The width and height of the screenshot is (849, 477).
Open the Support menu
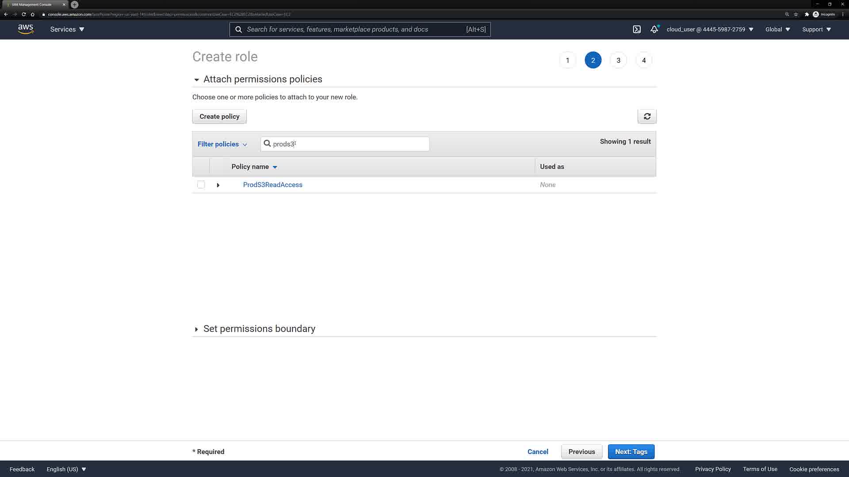pyautogui.click(x=816, y=29)
